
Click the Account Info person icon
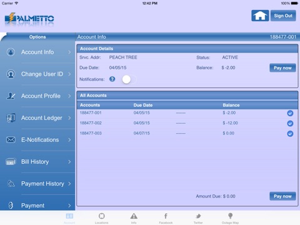[11, 52]
